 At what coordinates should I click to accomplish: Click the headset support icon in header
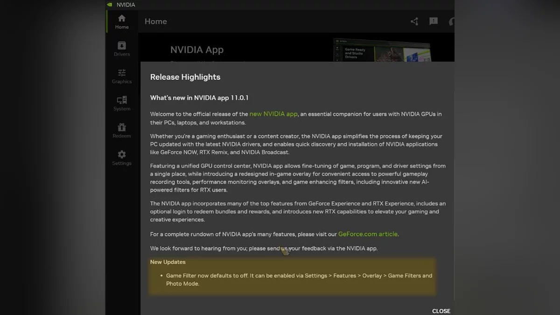(x=451, y=21)
